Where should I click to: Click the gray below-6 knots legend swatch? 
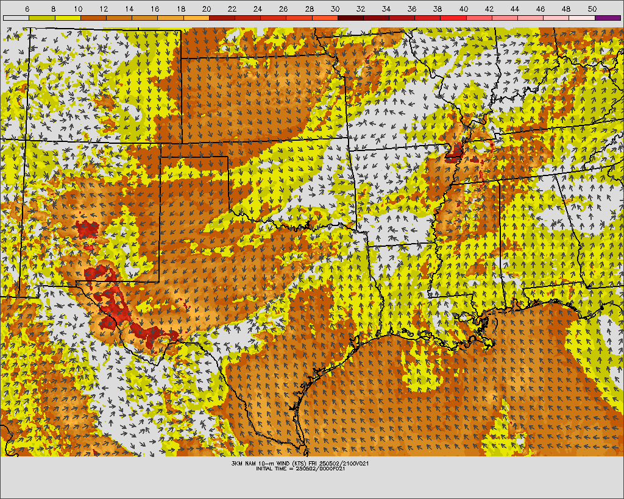pyautogui.click(x=16, y=18)
